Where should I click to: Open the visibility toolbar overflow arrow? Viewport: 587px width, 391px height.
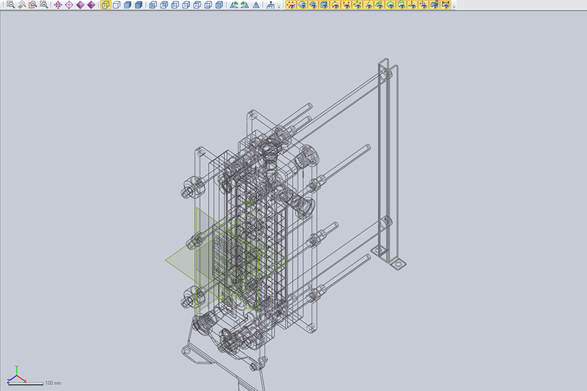[x=454, y=7]
